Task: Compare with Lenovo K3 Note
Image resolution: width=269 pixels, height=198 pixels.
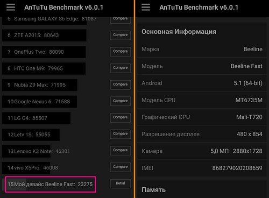Action: [x=121, y=151]
